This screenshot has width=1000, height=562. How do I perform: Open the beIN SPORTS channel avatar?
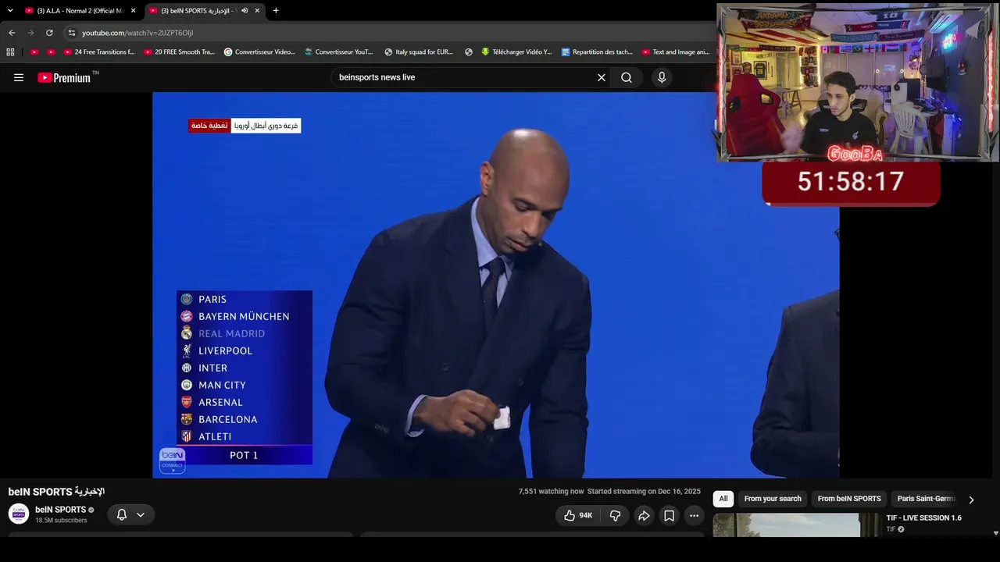(19, 514)
